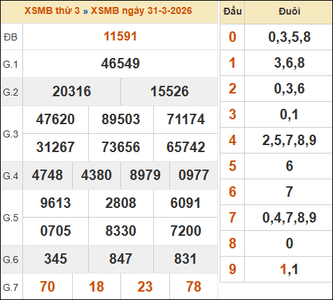Viewport: 333px width, 300px height.
Task: Open the XSMB ngày 31-3-2026 link
Action: 141,10
